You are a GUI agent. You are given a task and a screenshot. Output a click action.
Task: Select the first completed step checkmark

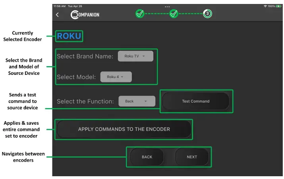[140, 13]
